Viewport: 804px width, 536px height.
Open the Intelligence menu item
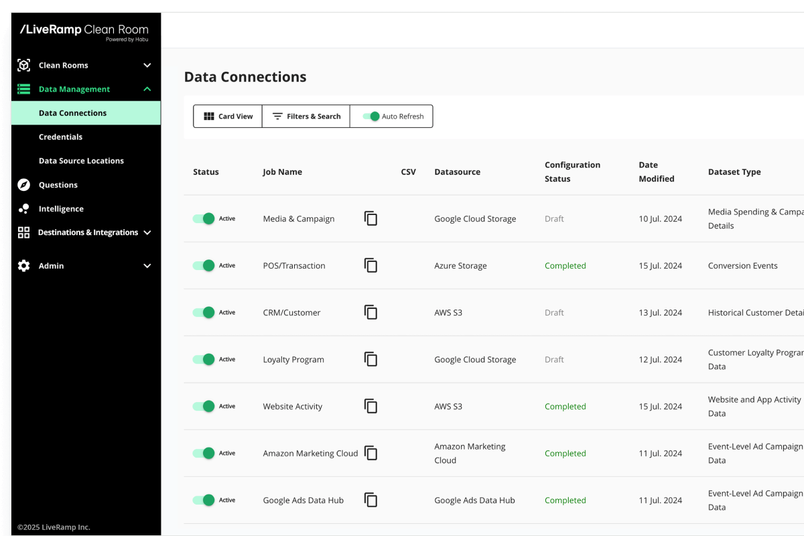coord(61,209)
